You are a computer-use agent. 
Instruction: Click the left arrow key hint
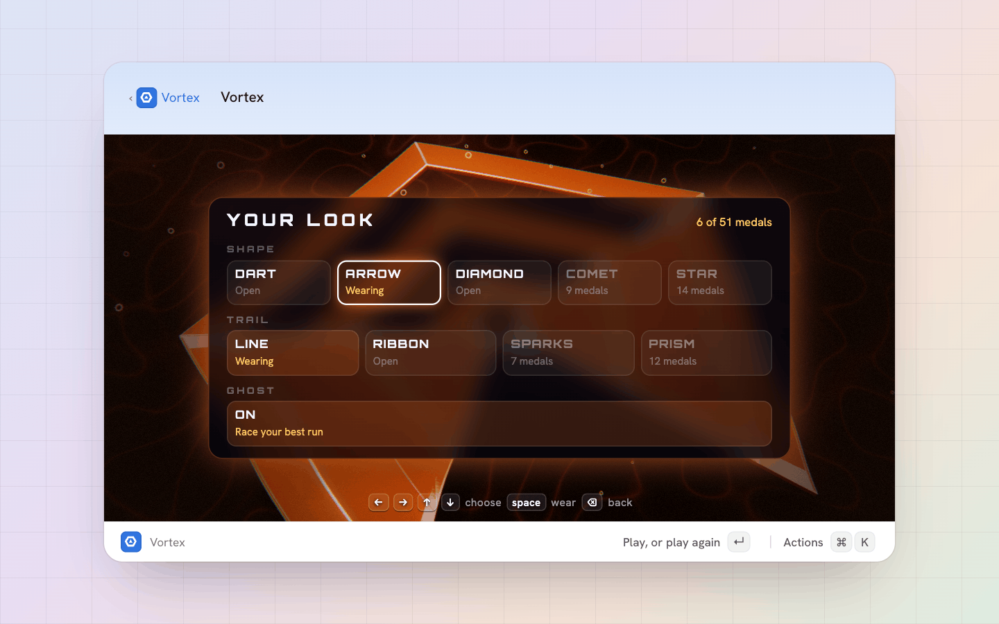click(378, 502)
